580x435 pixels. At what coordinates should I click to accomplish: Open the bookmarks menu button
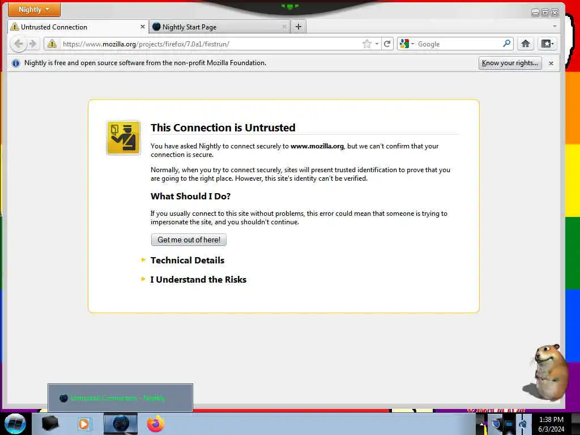(x=547, y=44)
